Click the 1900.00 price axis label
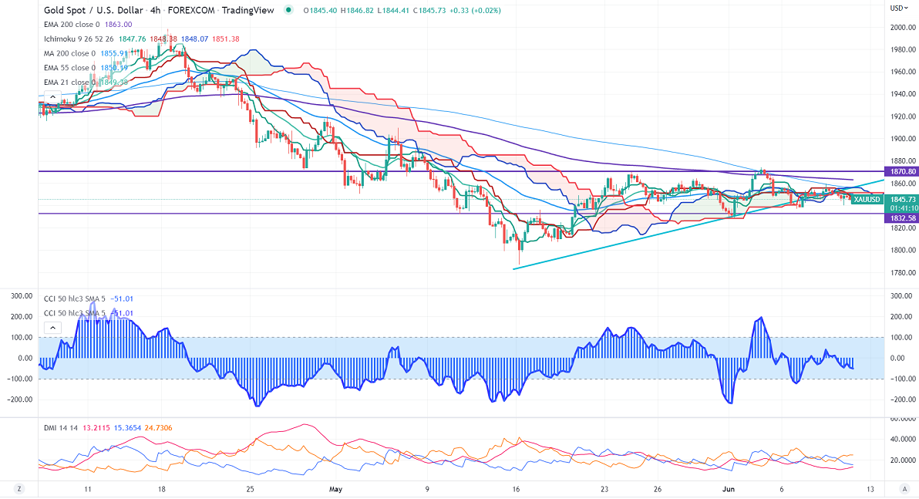Image resolution: width=919 pixels, height=499 pixels. [x=903, y=139]
